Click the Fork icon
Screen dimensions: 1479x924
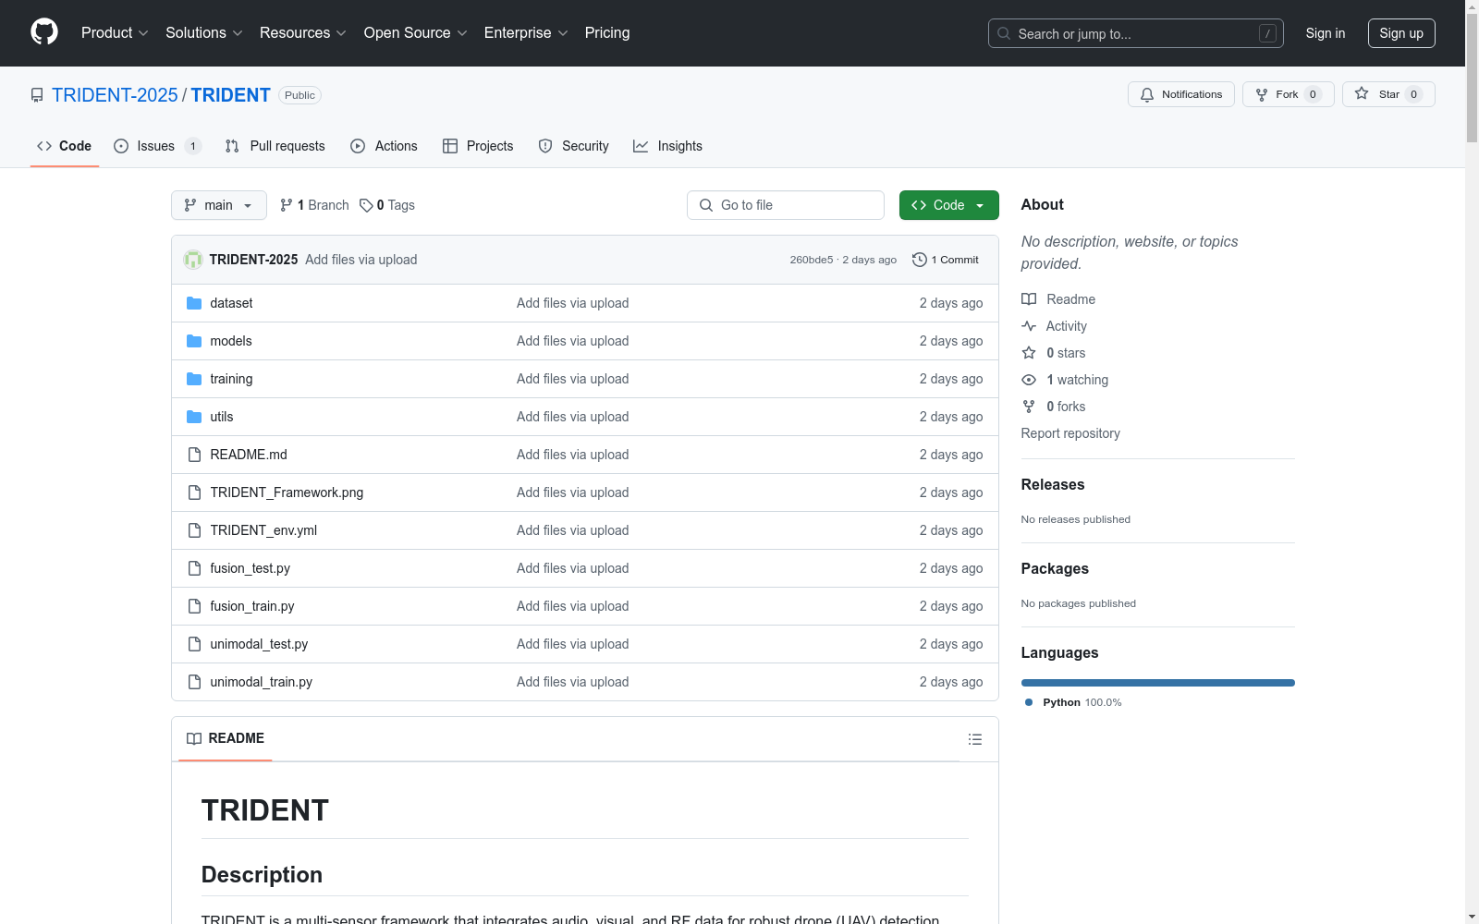coord(1262,94)
